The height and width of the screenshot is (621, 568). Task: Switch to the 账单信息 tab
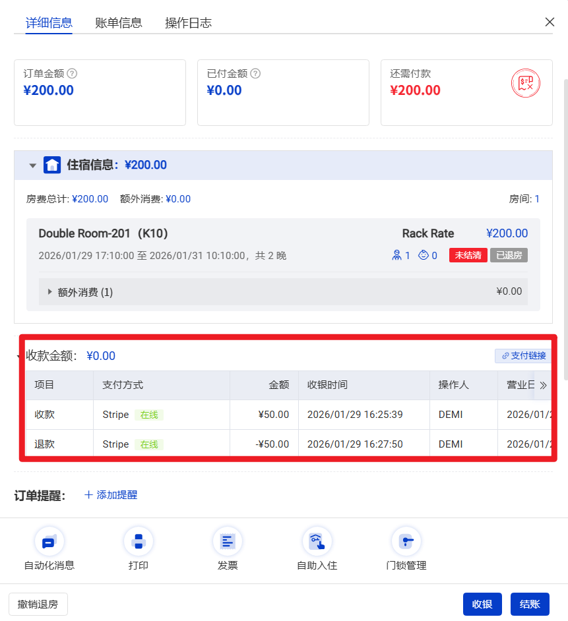click(119, 22)
